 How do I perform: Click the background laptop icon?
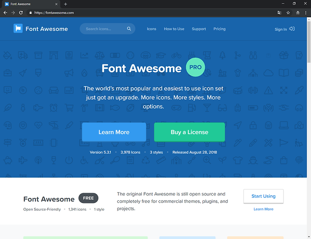[x=284, y=125]
